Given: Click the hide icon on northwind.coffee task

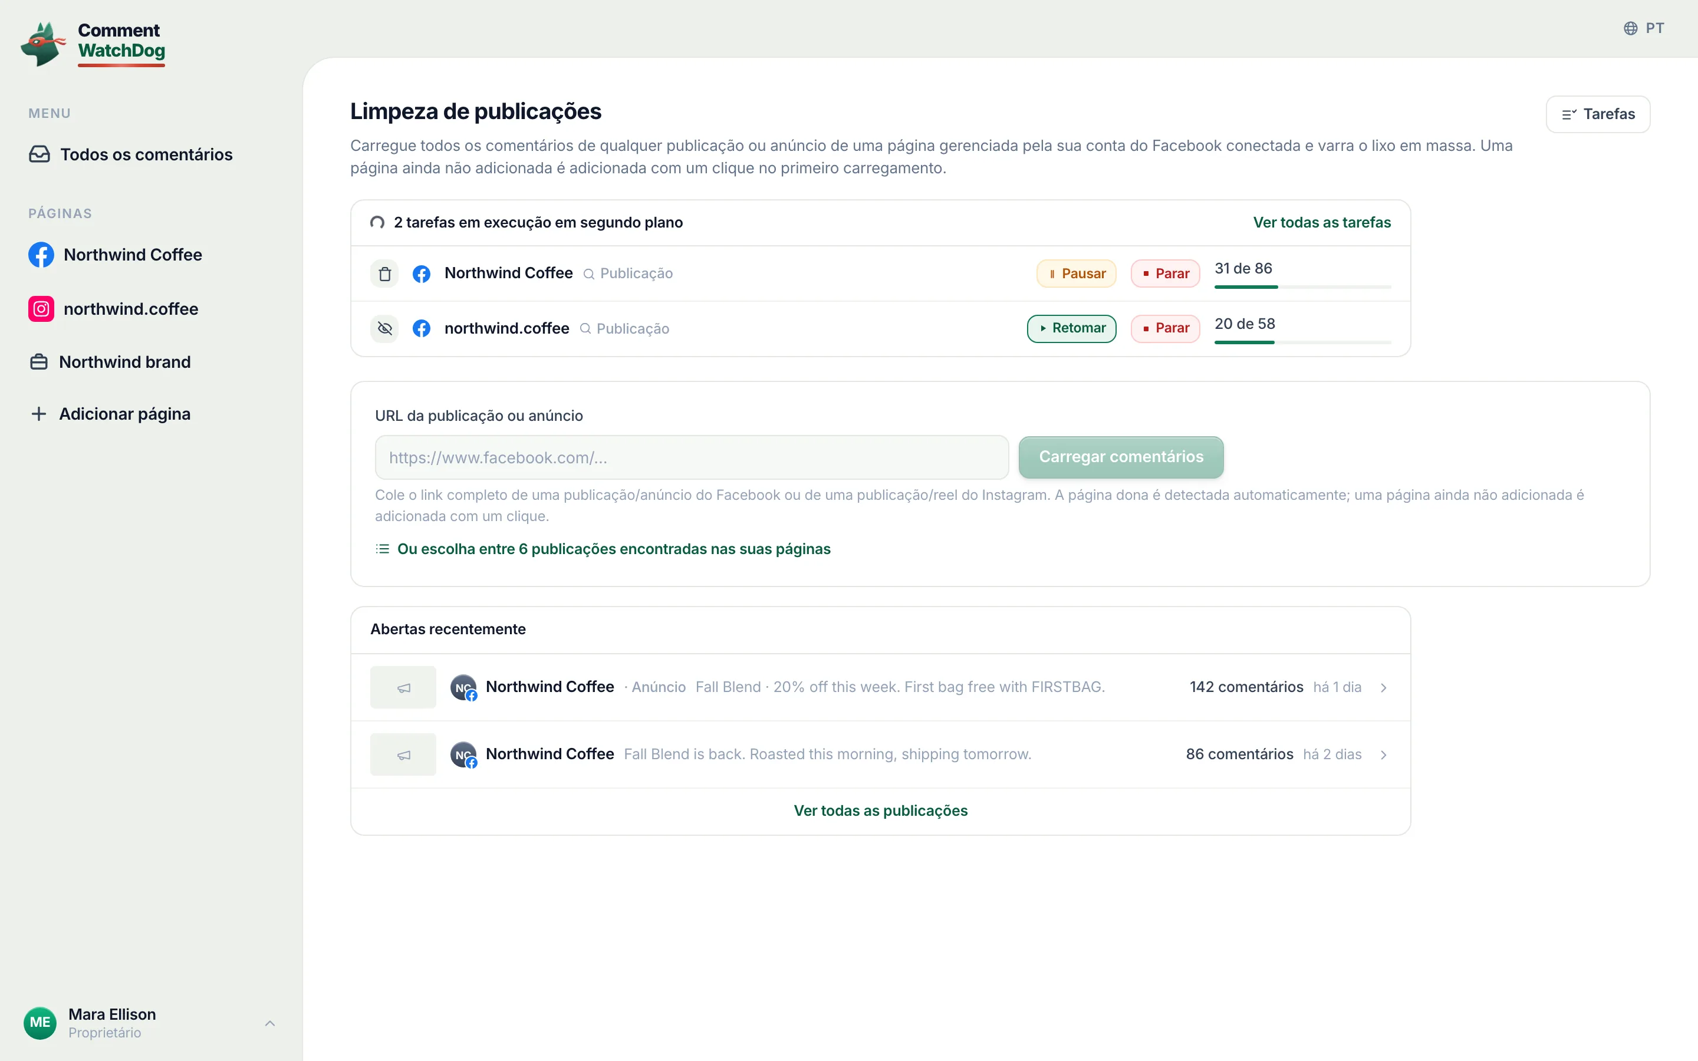Looking at the screenshot, I should pyautogui.click(x=384, y=328).
